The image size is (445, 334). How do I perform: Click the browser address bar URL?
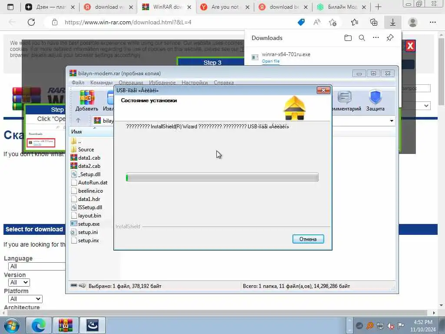point(128,22)
